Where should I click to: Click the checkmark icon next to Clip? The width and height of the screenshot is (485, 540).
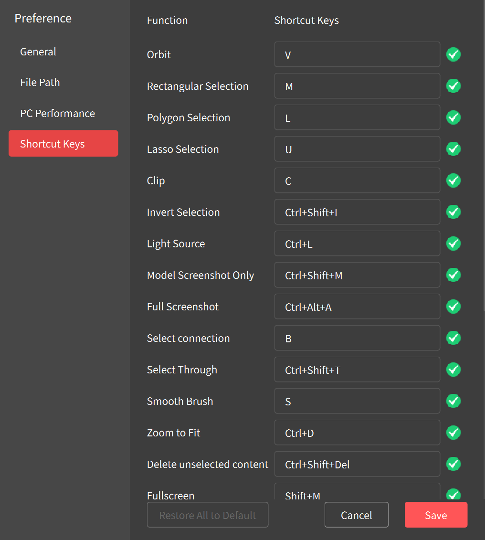[x=453, y=180]
